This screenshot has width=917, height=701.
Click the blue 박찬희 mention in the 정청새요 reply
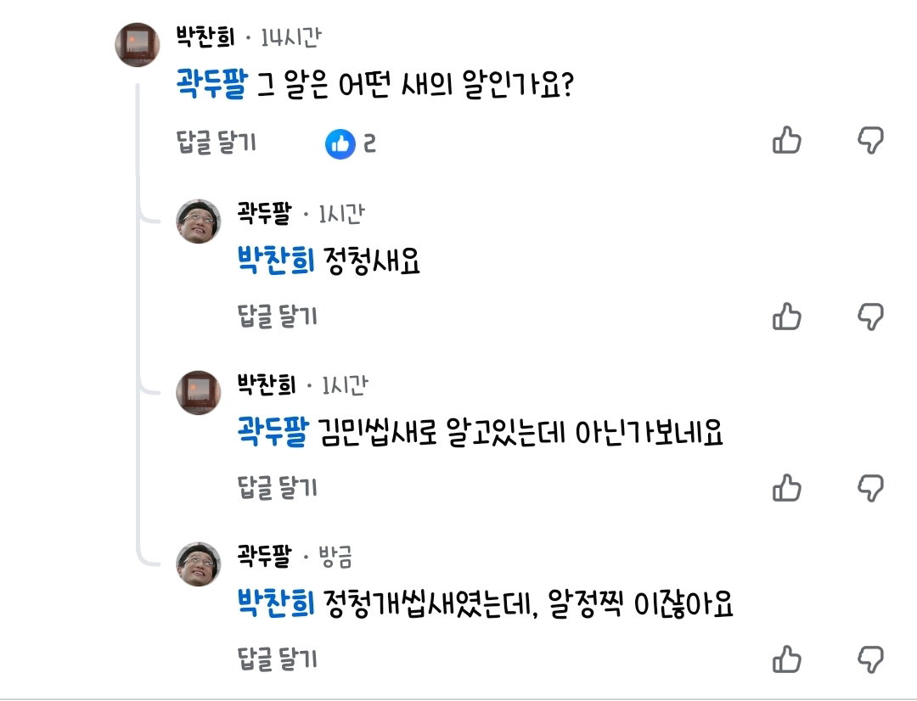pos(276,261)
